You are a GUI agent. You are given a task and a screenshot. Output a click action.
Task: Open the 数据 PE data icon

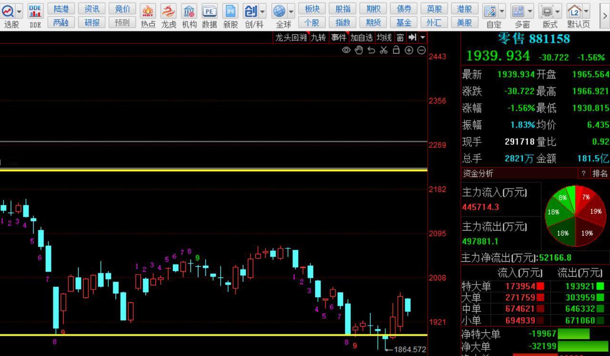209,11
